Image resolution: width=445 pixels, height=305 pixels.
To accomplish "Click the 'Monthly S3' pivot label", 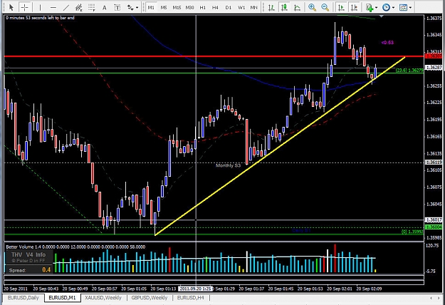I will click(228, 165).
